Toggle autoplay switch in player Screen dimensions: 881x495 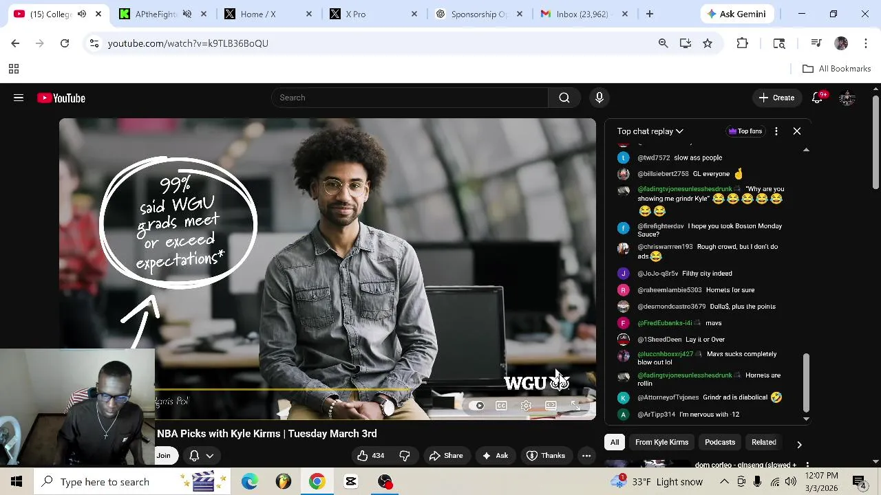[x=477, y=406]
